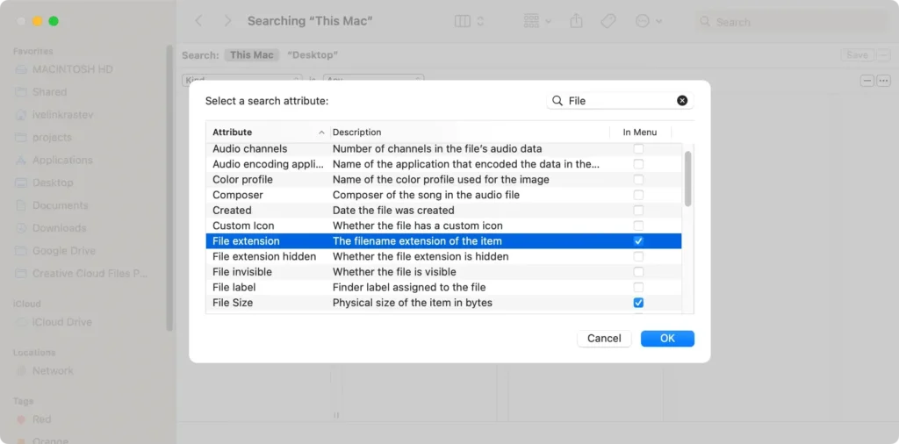
Task: Click the minus button to remove search criterion
Action: [x=867, y=81]
